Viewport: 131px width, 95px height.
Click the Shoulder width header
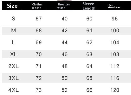click(x=64, y=6)
